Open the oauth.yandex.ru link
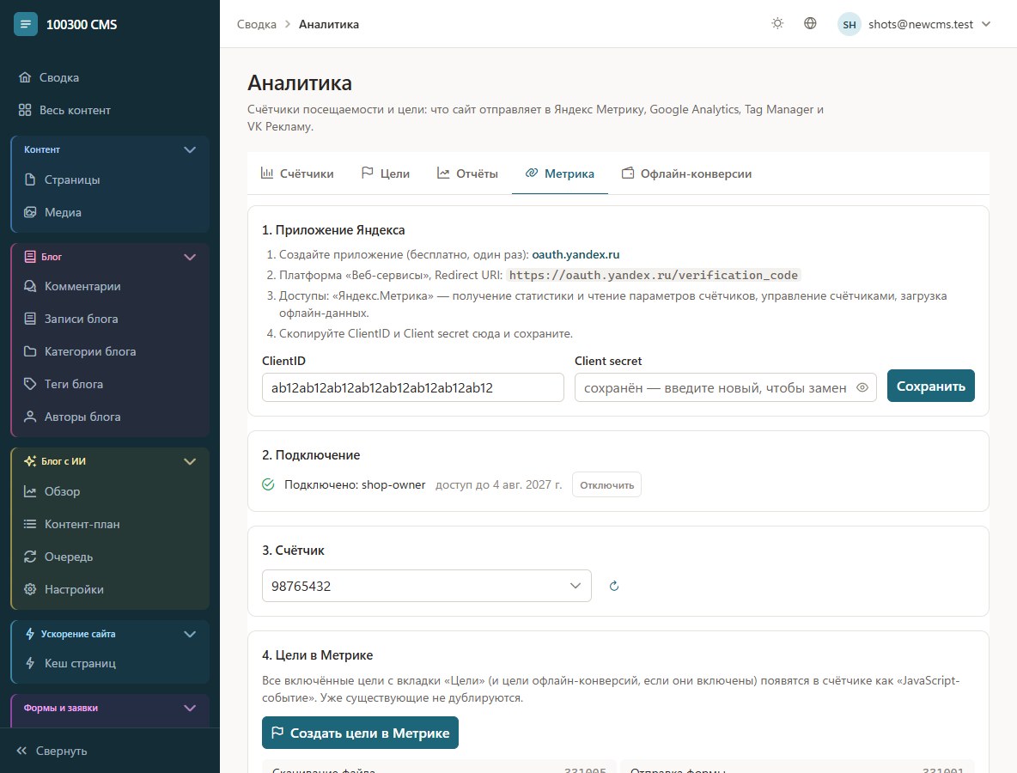The width and height of the screenshot is (1017, 773). click(x=575, y=255)
